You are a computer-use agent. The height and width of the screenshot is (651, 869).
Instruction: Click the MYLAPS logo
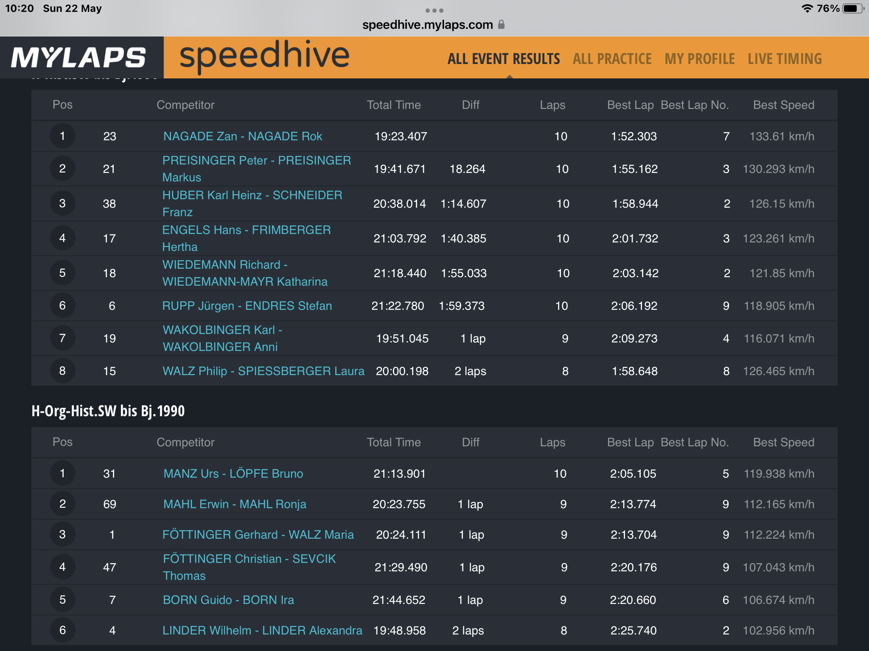[x=78, y=57]
